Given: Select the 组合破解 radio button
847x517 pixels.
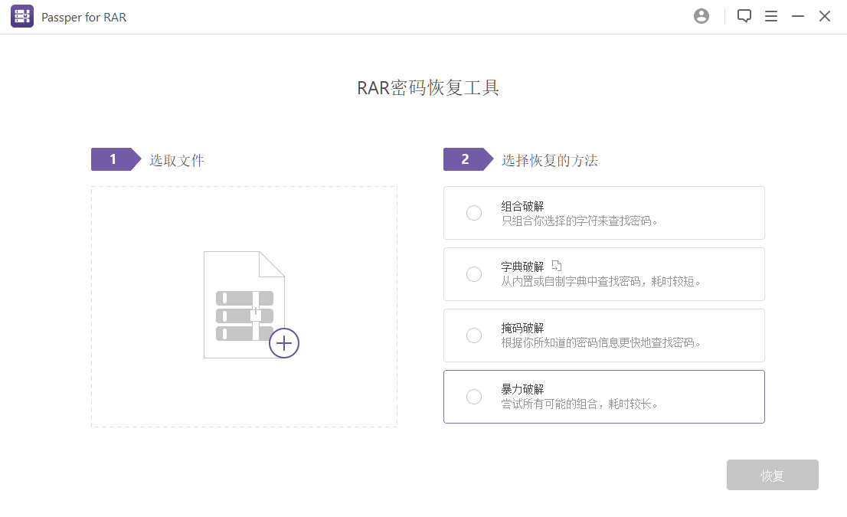Looking at the screenshot, I should click(474, 213).
